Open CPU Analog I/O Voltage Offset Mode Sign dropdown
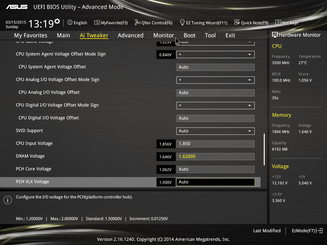The height and width of the screenshot is (245, 327). (x=216, y=80)
